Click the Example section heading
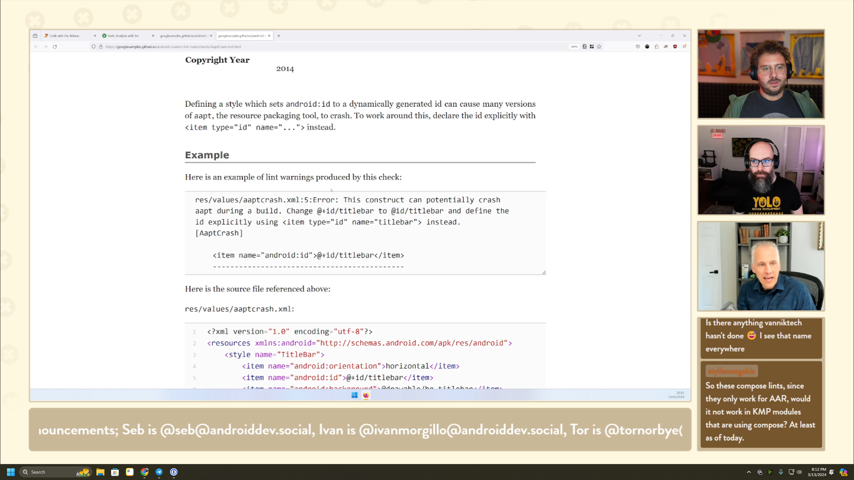The height and width of the screenshot is (480, 854). [x=207, y=155]
